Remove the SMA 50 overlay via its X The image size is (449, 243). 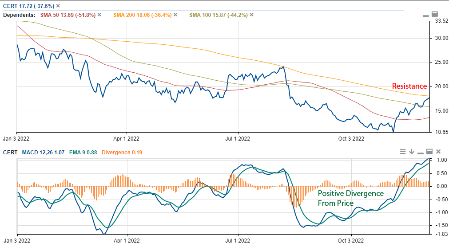(x=99, y=15)
